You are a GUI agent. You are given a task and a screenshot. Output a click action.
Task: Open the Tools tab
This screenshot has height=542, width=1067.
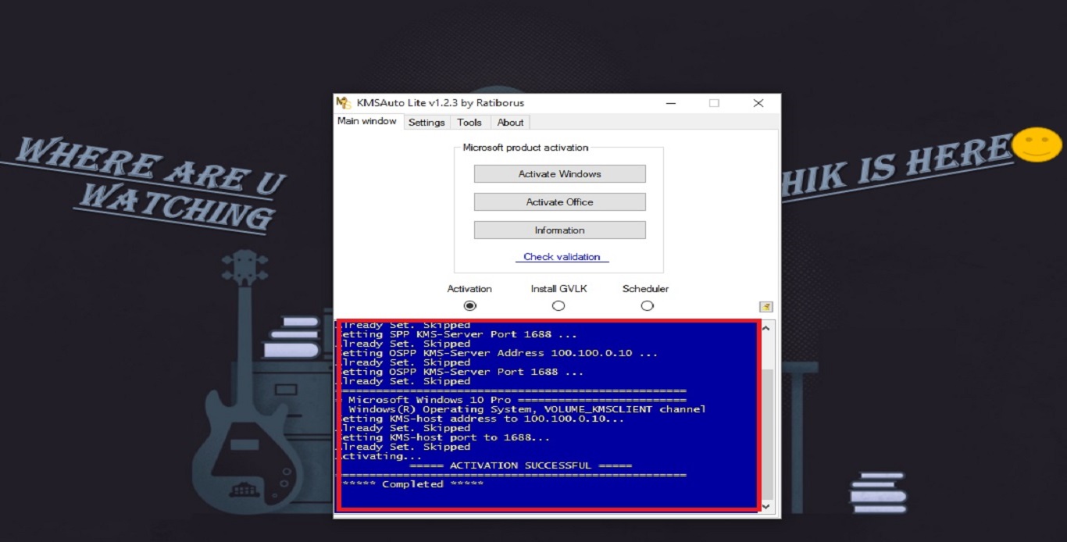469,123
